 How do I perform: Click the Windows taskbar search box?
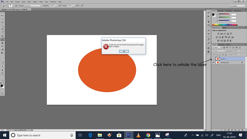click(x=42, y=135)
